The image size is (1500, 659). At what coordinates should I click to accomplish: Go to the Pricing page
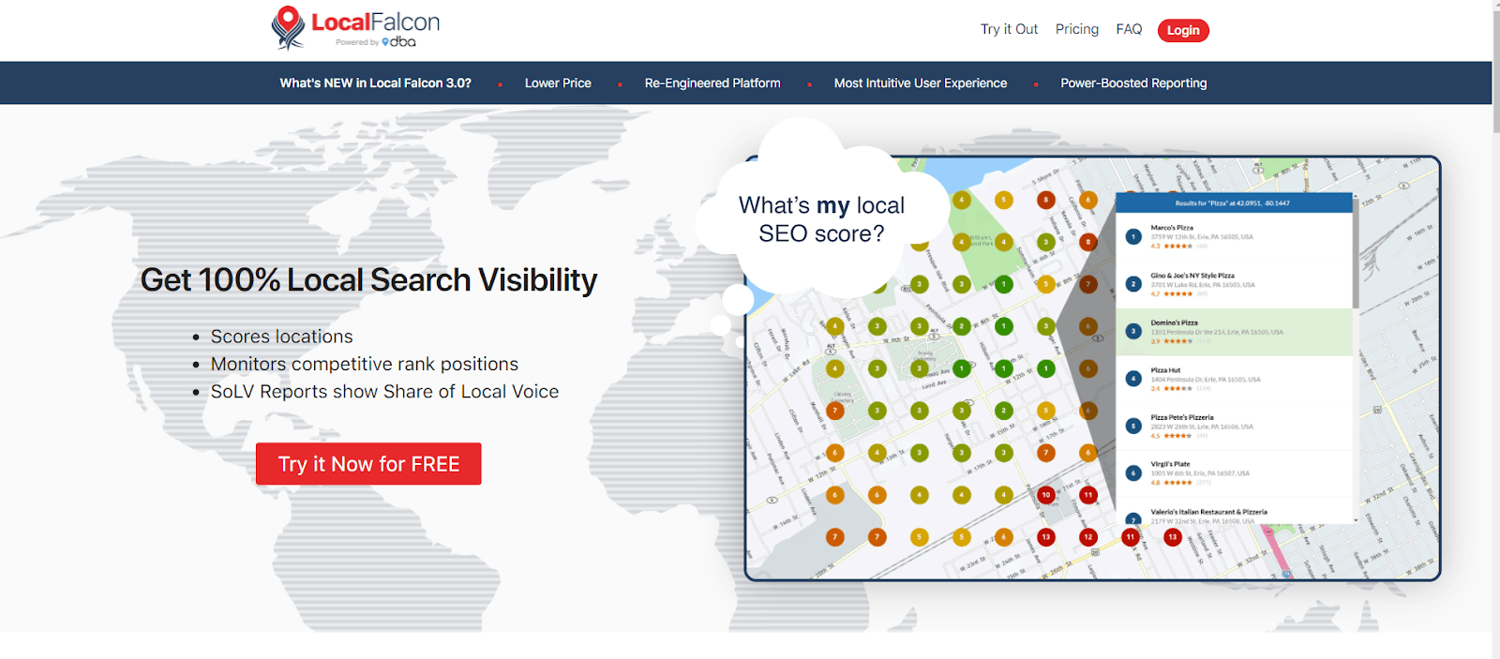pos(1076,29)
